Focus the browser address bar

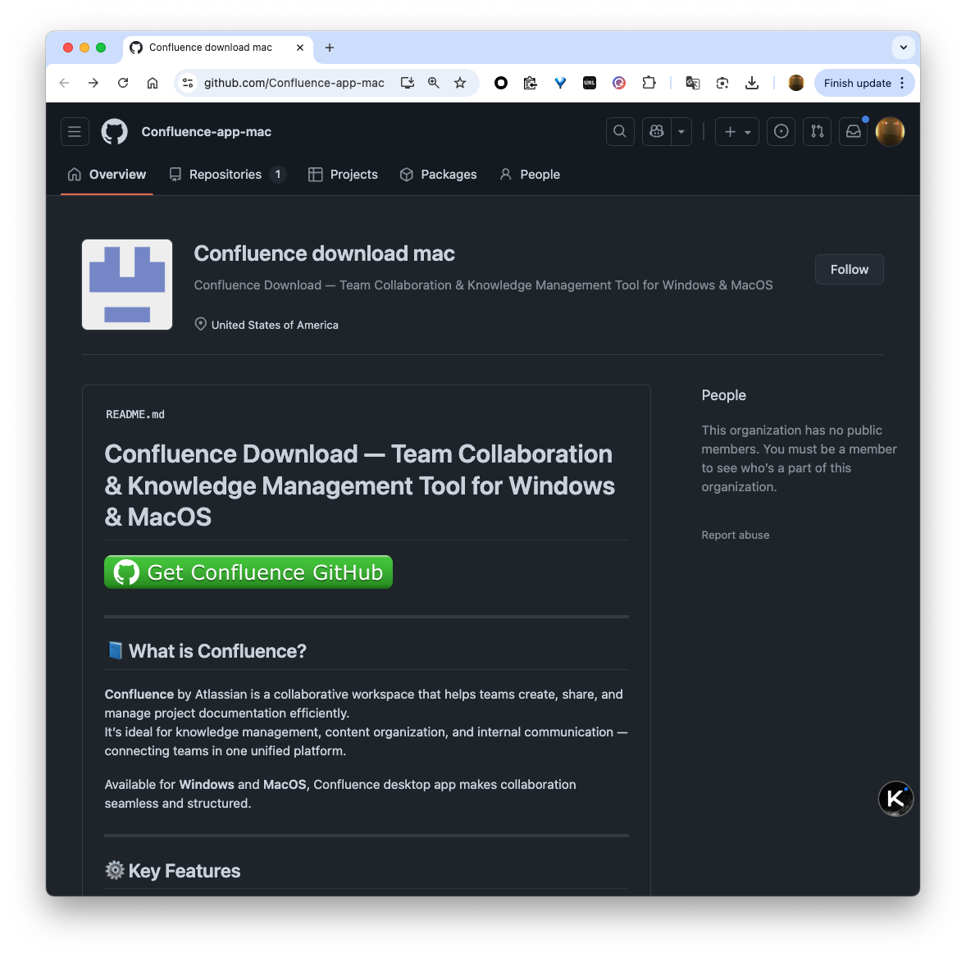pos(294,83)
